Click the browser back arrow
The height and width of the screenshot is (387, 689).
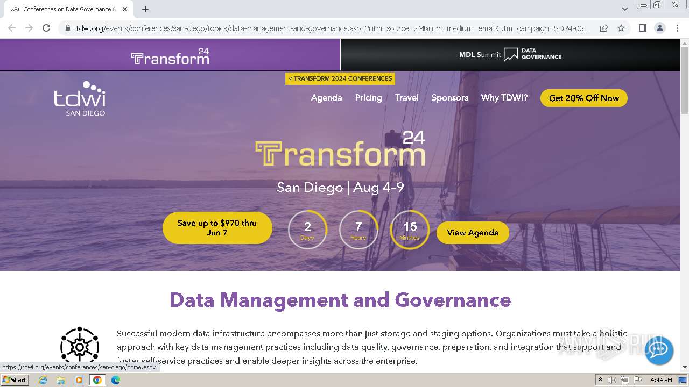(12, 28)
